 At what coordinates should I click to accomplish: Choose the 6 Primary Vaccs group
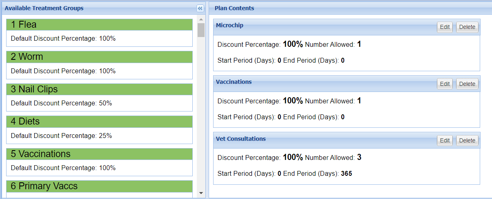pos(99,186)
